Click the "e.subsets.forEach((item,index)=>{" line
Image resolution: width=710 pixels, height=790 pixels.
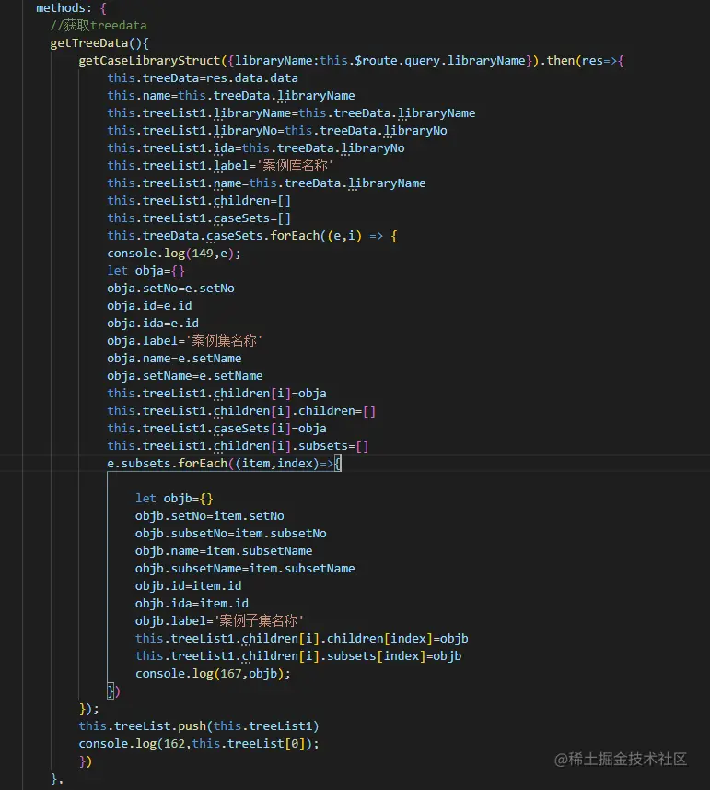pyautogui.click(x=224, y=464)
